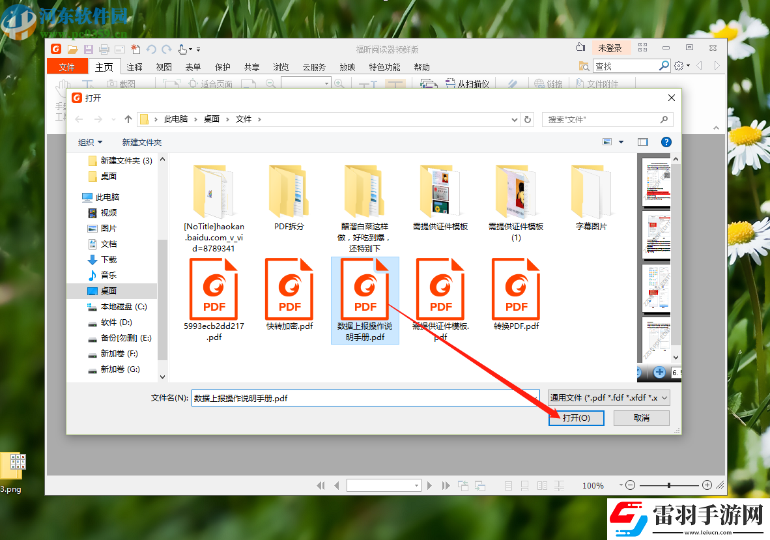Switch to the 视图 ribbon tab
This screenshot has width=770, height=540.
164,66
